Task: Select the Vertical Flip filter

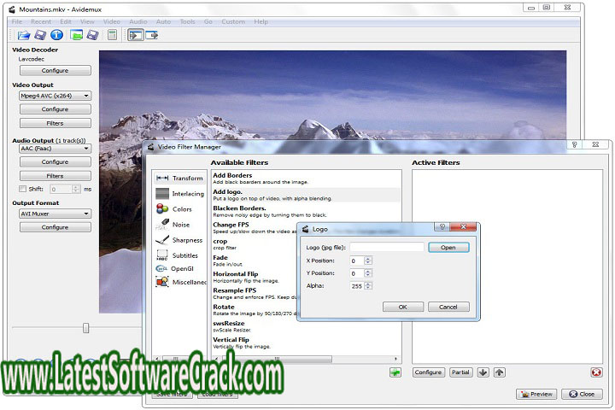Action: tap(306, 343)
